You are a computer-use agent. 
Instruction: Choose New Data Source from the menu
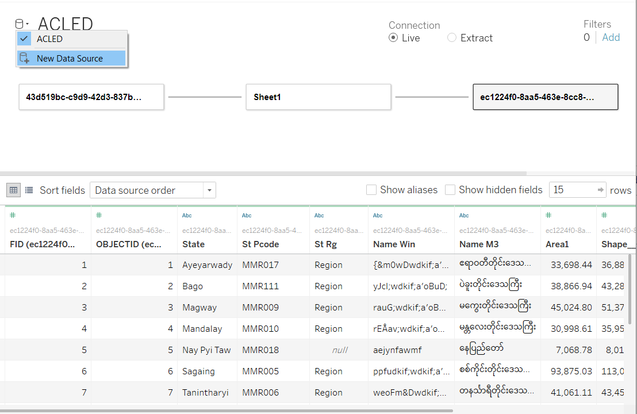click(70, 58)
